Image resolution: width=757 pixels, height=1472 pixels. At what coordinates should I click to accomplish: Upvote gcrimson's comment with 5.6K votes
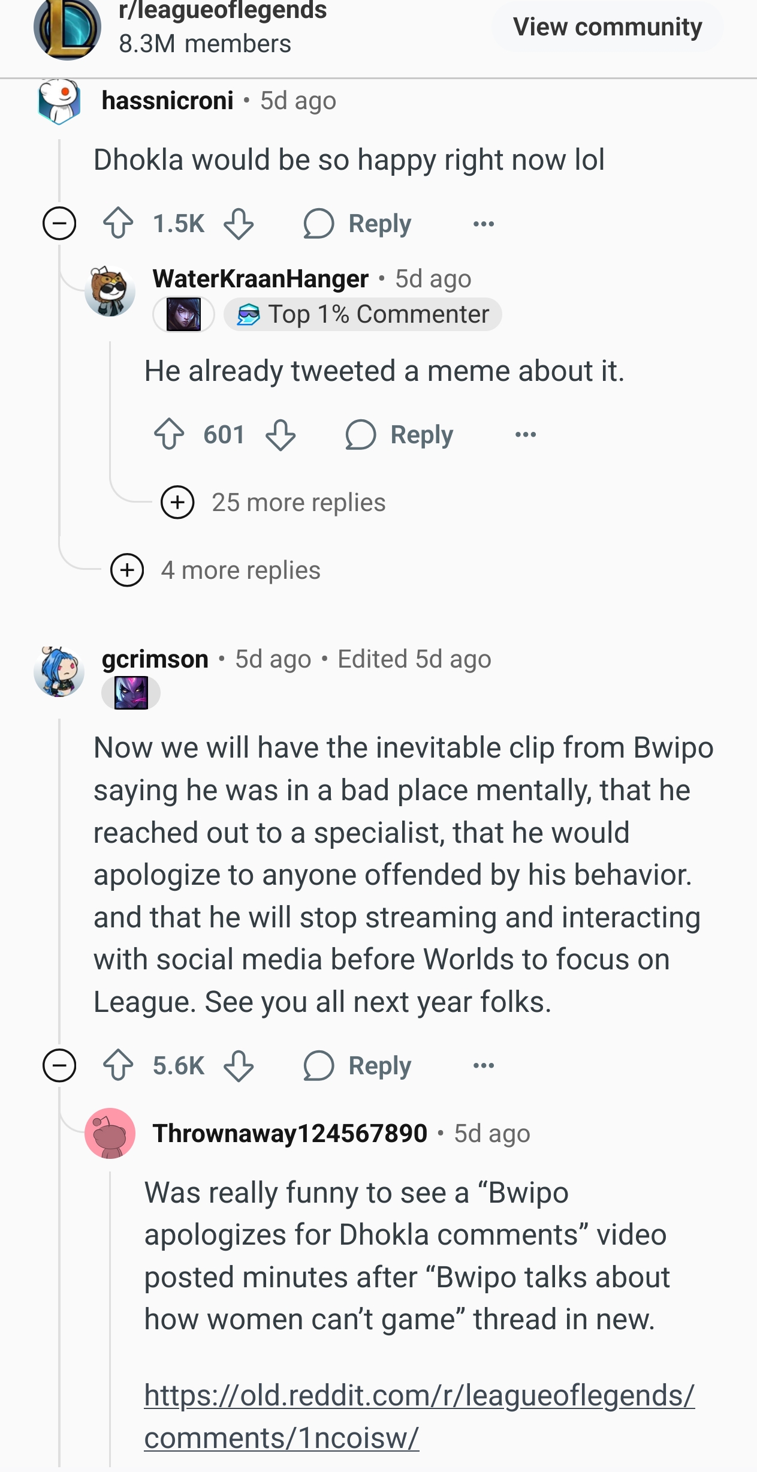click(118, 1066)
